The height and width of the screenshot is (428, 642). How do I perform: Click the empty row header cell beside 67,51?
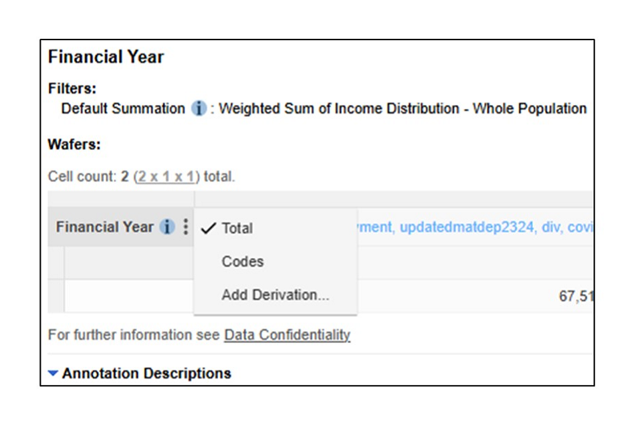pyautogui.click(x=128, y=296)
